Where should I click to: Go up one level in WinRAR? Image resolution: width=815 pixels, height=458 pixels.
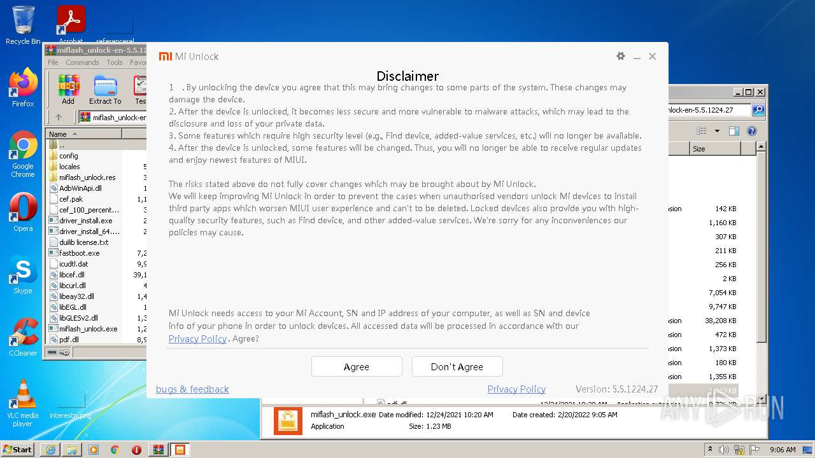[x=59, y=117]
